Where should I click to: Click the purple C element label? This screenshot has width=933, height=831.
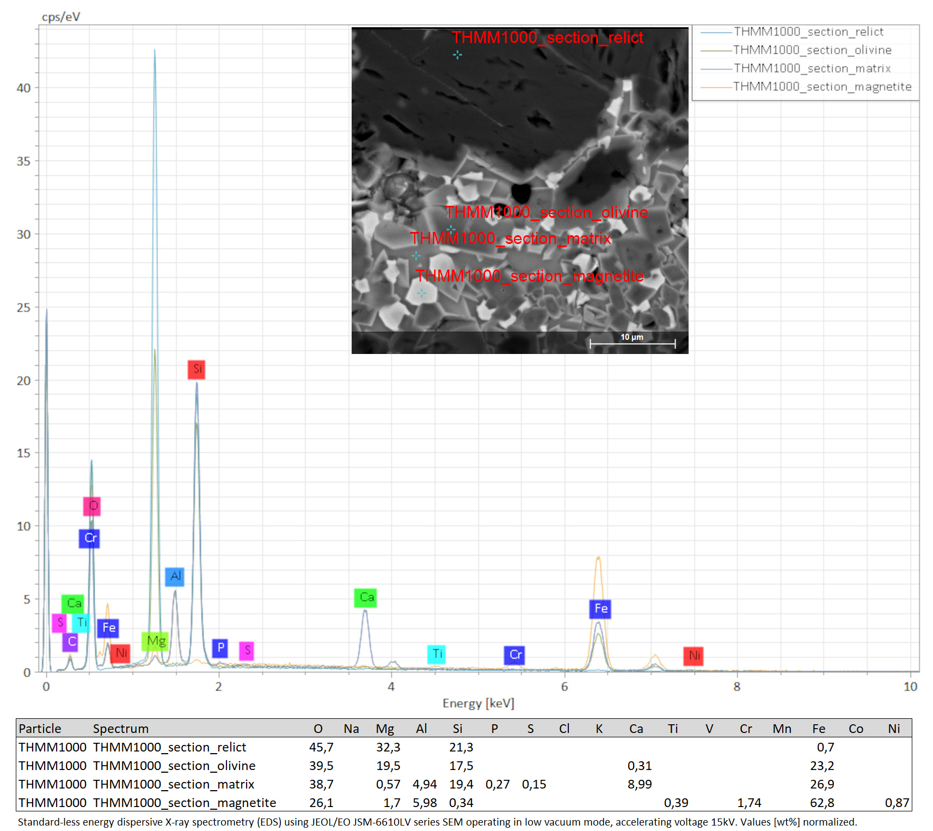(x=70, y=642)
